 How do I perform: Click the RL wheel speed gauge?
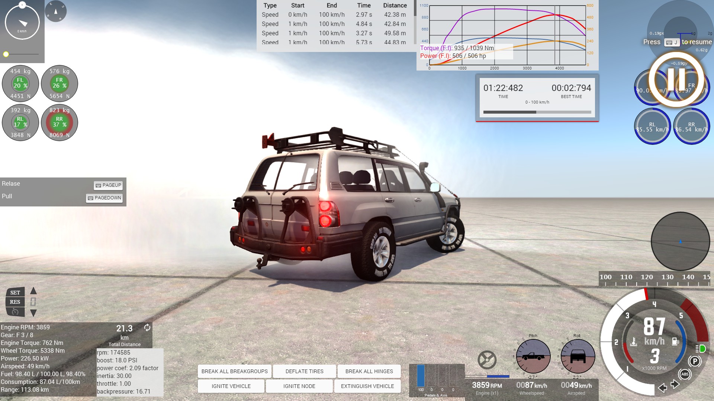653,126
